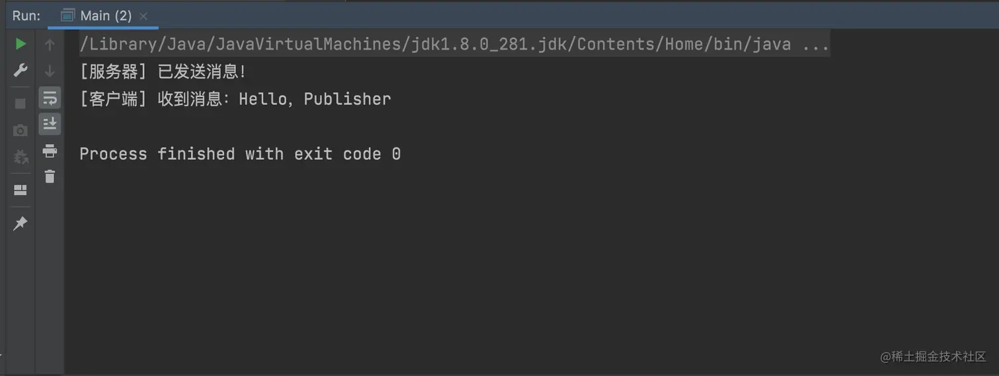Click the stop process square icon
The width and height of the screenshot is (999, 376).
coord(20,103)
